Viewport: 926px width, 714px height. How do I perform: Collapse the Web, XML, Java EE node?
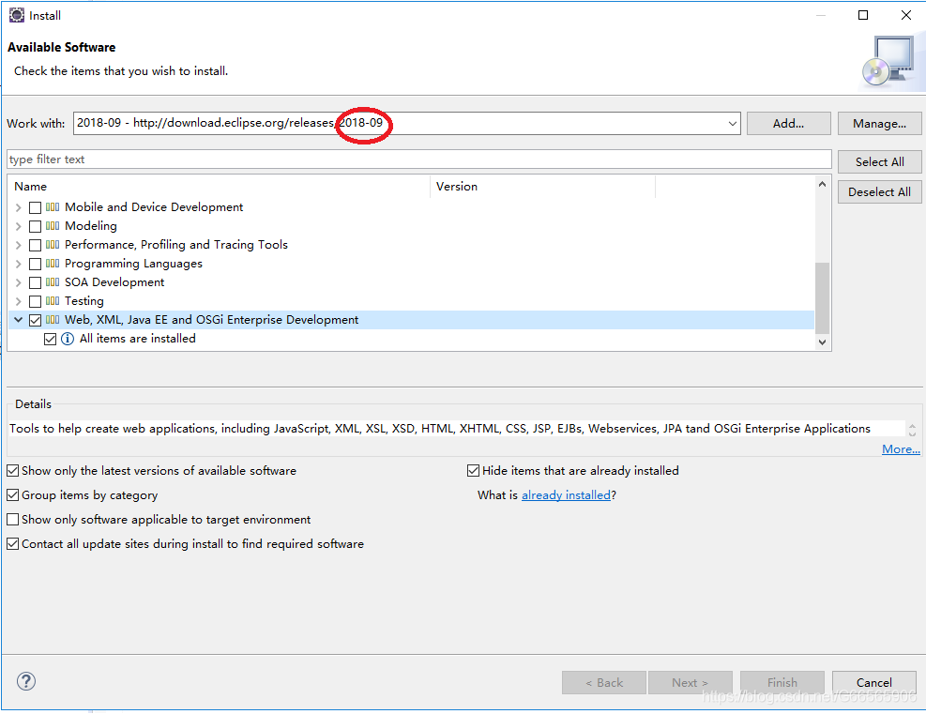tap(19, 320)
